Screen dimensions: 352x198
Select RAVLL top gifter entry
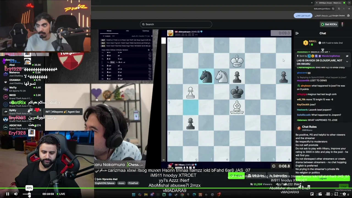pos(310,43)
